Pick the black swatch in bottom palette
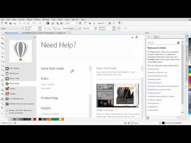The image size is (191, 143). click(40, 119)
